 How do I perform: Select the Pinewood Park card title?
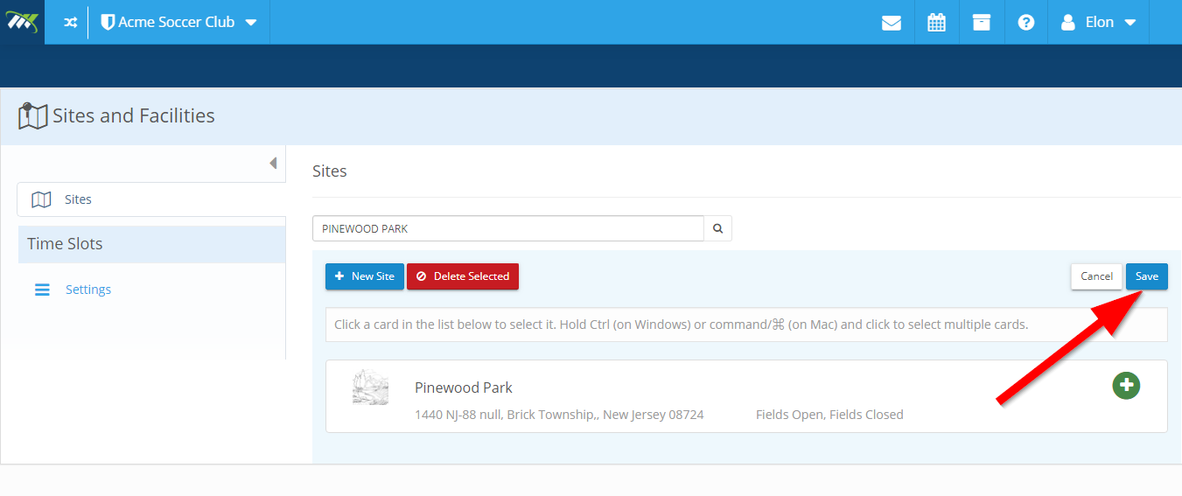coord(464,388)
